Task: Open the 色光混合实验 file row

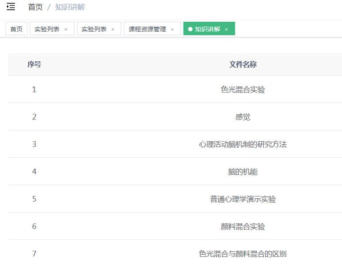Action: 243,90
